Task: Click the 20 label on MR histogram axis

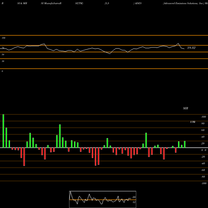Action: 203,144
